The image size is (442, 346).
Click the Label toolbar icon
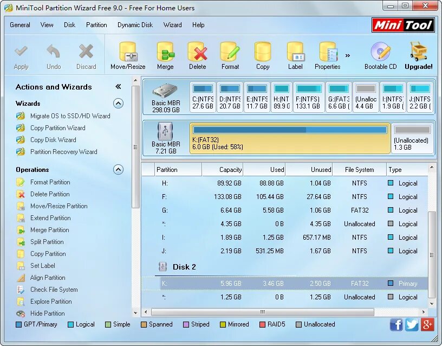tap(295, 52)
